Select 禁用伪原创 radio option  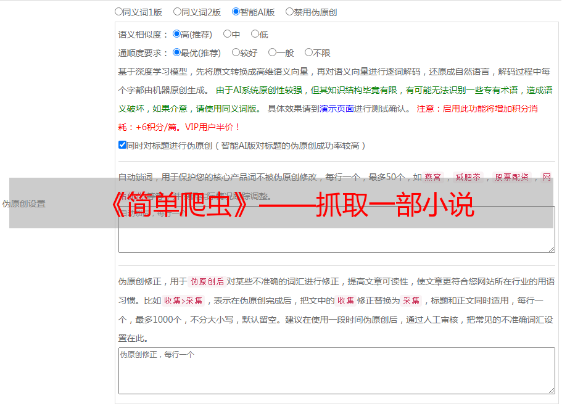[289, 12]
